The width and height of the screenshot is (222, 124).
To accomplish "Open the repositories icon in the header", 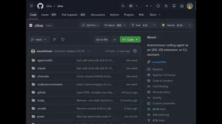I will click(174, 6).
